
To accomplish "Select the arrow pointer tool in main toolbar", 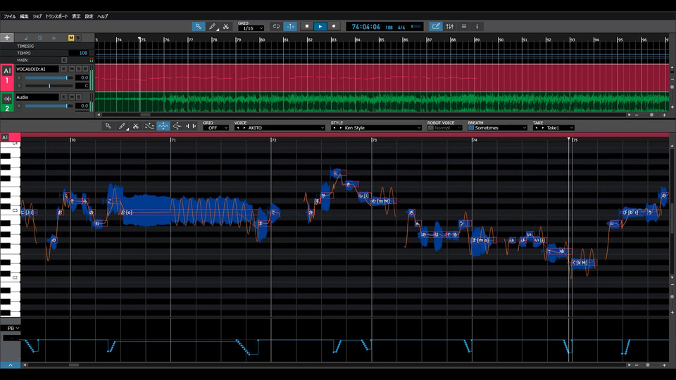I will [199, 26].
